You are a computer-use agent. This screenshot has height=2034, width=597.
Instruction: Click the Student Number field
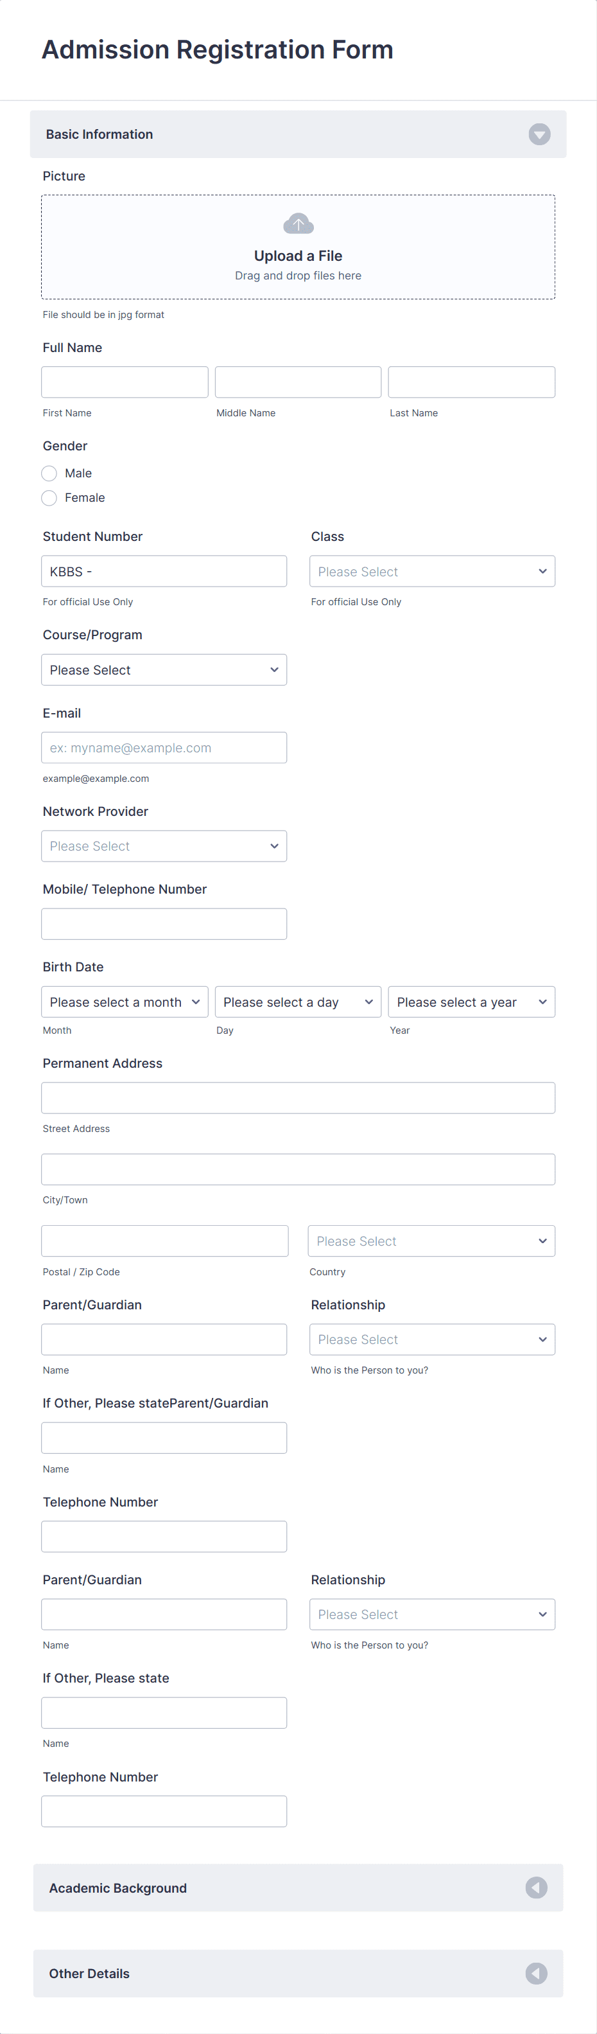pos(164,571)
